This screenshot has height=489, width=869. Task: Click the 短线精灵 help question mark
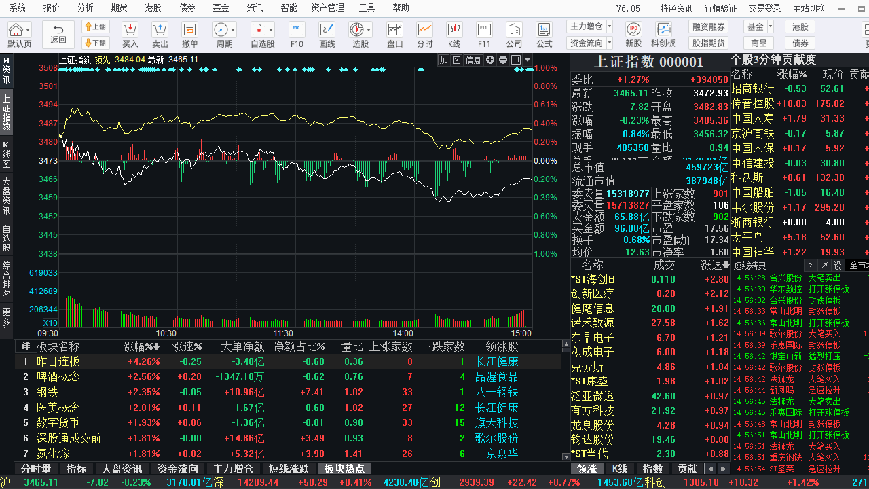[810, 266]
